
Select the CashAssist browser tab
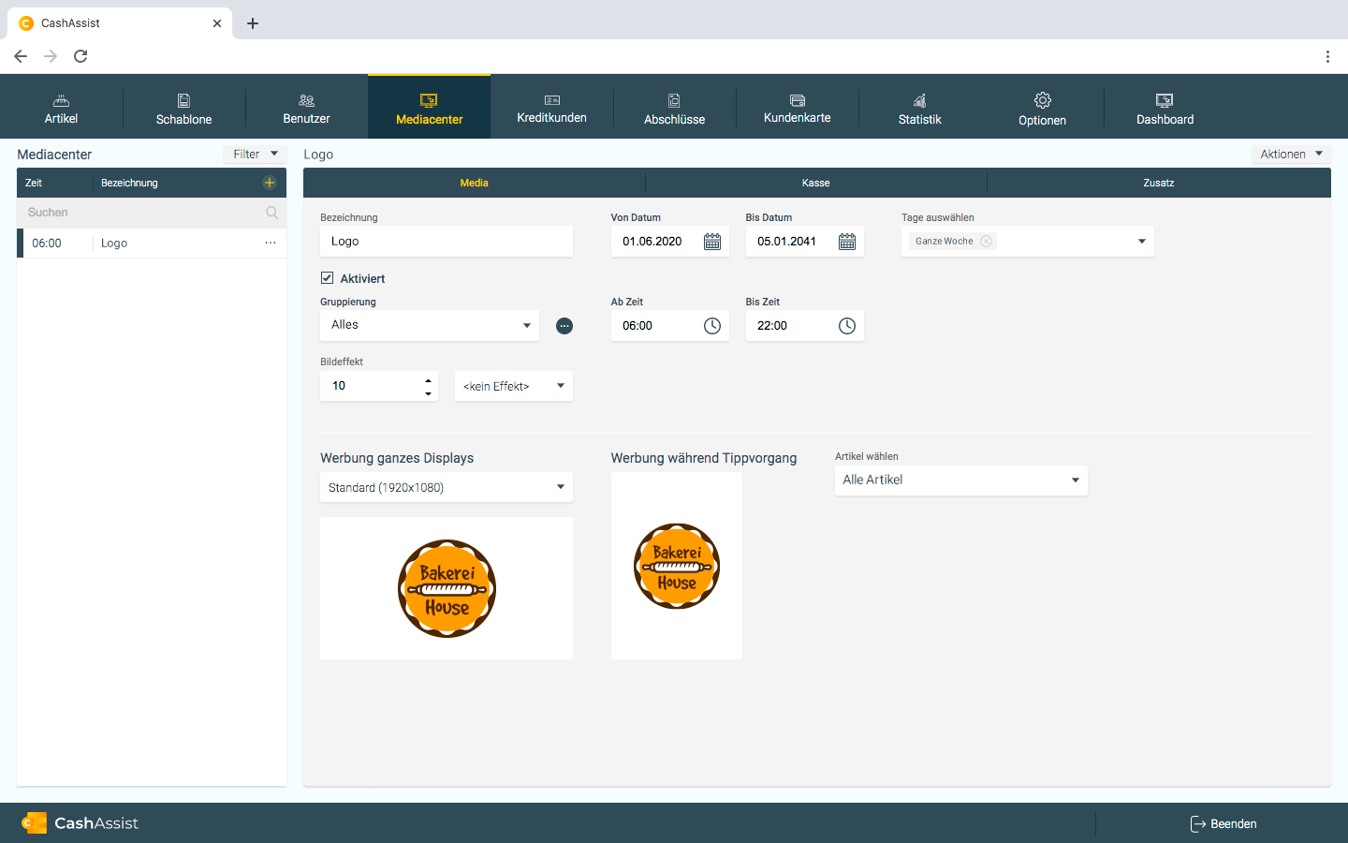click(x=120, y=23)
